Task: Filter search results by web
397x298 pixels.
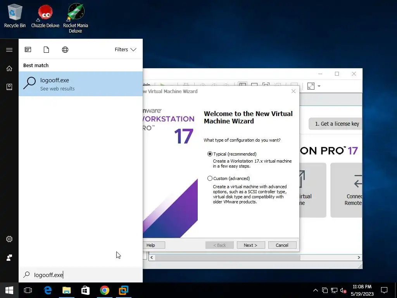Action: coord(65,50)
